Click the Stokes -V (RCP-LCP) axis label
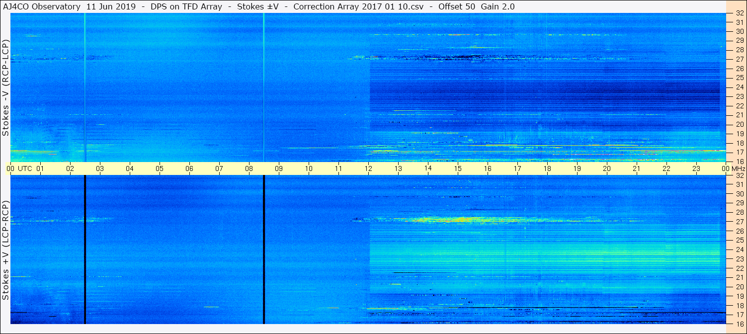 pyautogui.click(x=5, y=88)
